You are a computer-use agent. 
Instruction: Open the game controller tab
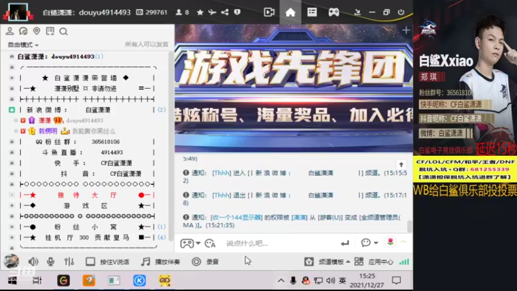coord(333,12)
